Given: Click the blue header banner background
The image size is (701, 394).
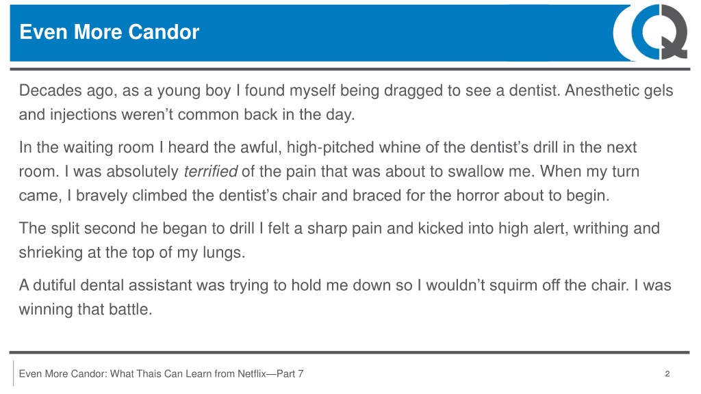Looking at the screenshot, I should coord(313,33).
